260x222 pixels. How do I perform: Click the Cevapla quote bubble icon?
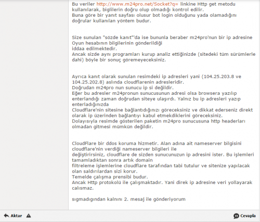pos(236,216)
